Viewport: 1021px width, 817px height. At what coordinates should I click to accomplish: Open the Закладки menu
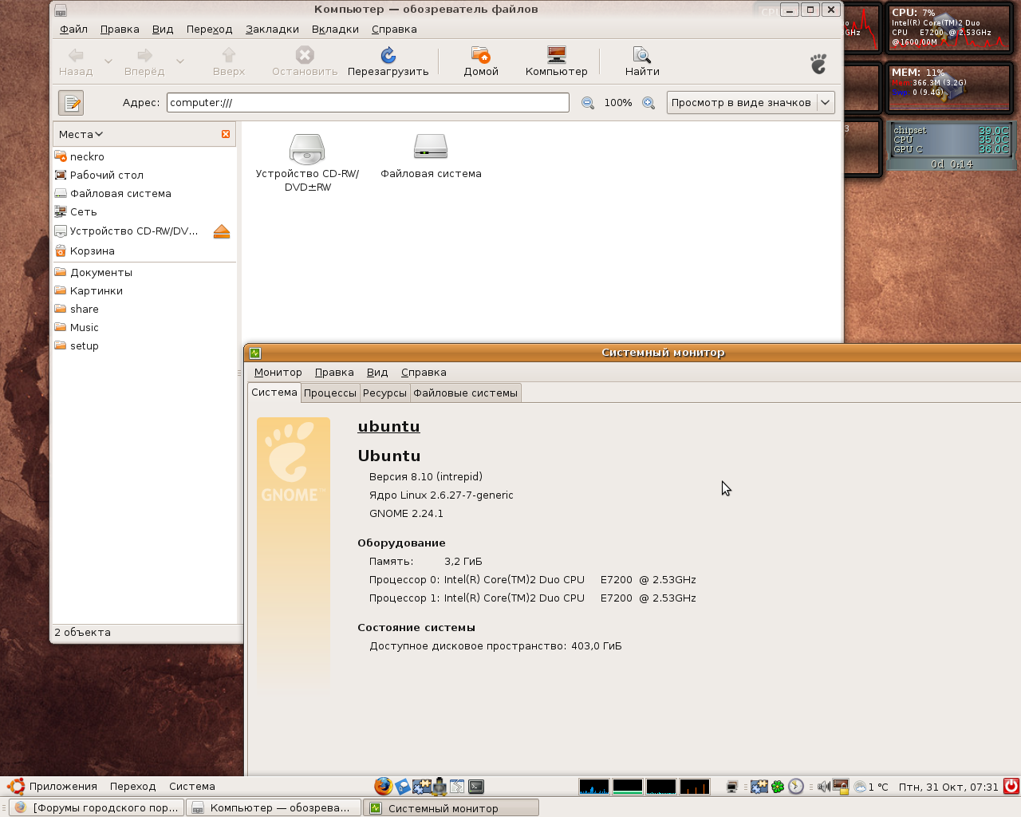[272, 30]
